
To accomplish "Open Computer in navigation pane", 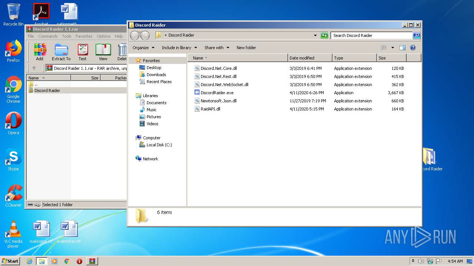I will coord(151,138).
